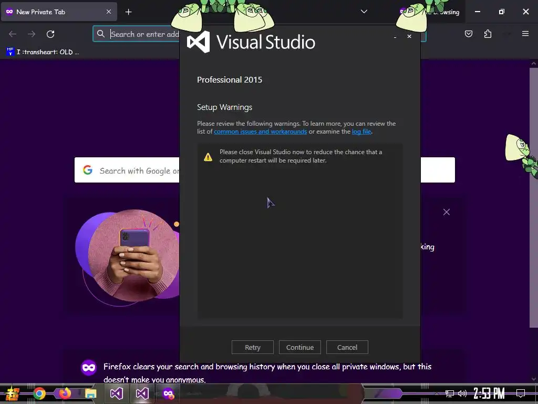Open the Firefox application menu
The height and width of the screenshot is (404, 538).
point(525,34)
